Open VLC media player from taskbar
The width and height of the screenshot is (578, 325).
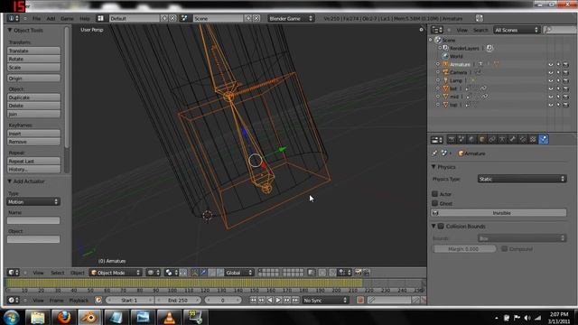coord(169,317)
